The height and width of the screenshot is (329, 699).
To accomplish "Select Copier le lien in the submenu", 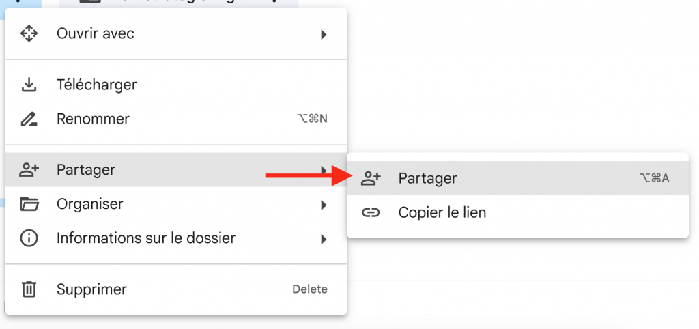I will (442, 213).
